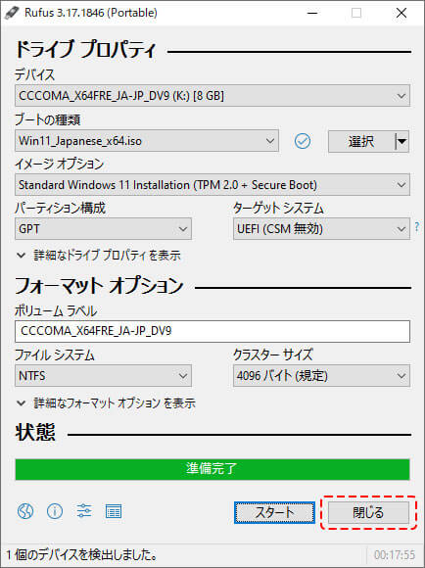Viewport: 425px width, 568px height.
Task: Click the green 準備完了 progress bar
Action: click(x=212, y=469)
